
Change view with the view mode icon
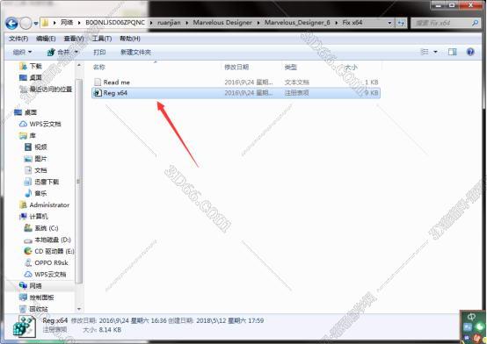coord(425,52)
